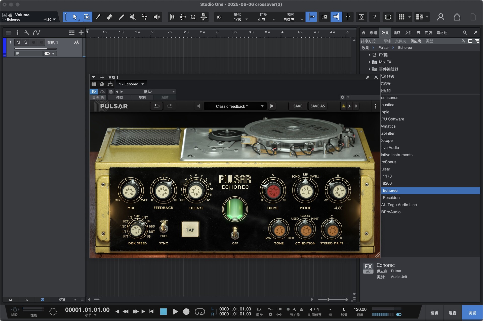Toggle autoscroll arrow button in toolbar
This screenshot has height=321, width=483.
click(336, 17)
